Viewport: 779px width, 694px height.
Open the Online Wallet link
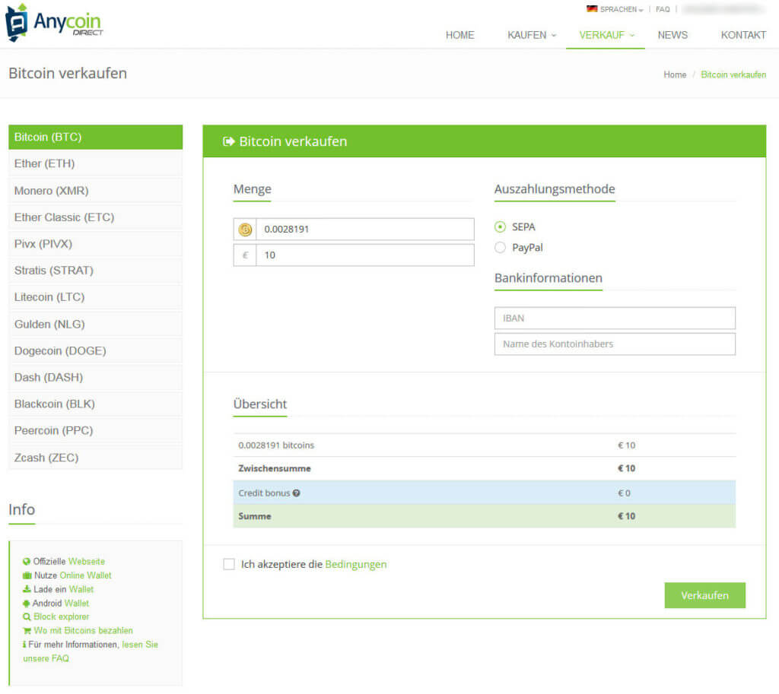point(85,575)
